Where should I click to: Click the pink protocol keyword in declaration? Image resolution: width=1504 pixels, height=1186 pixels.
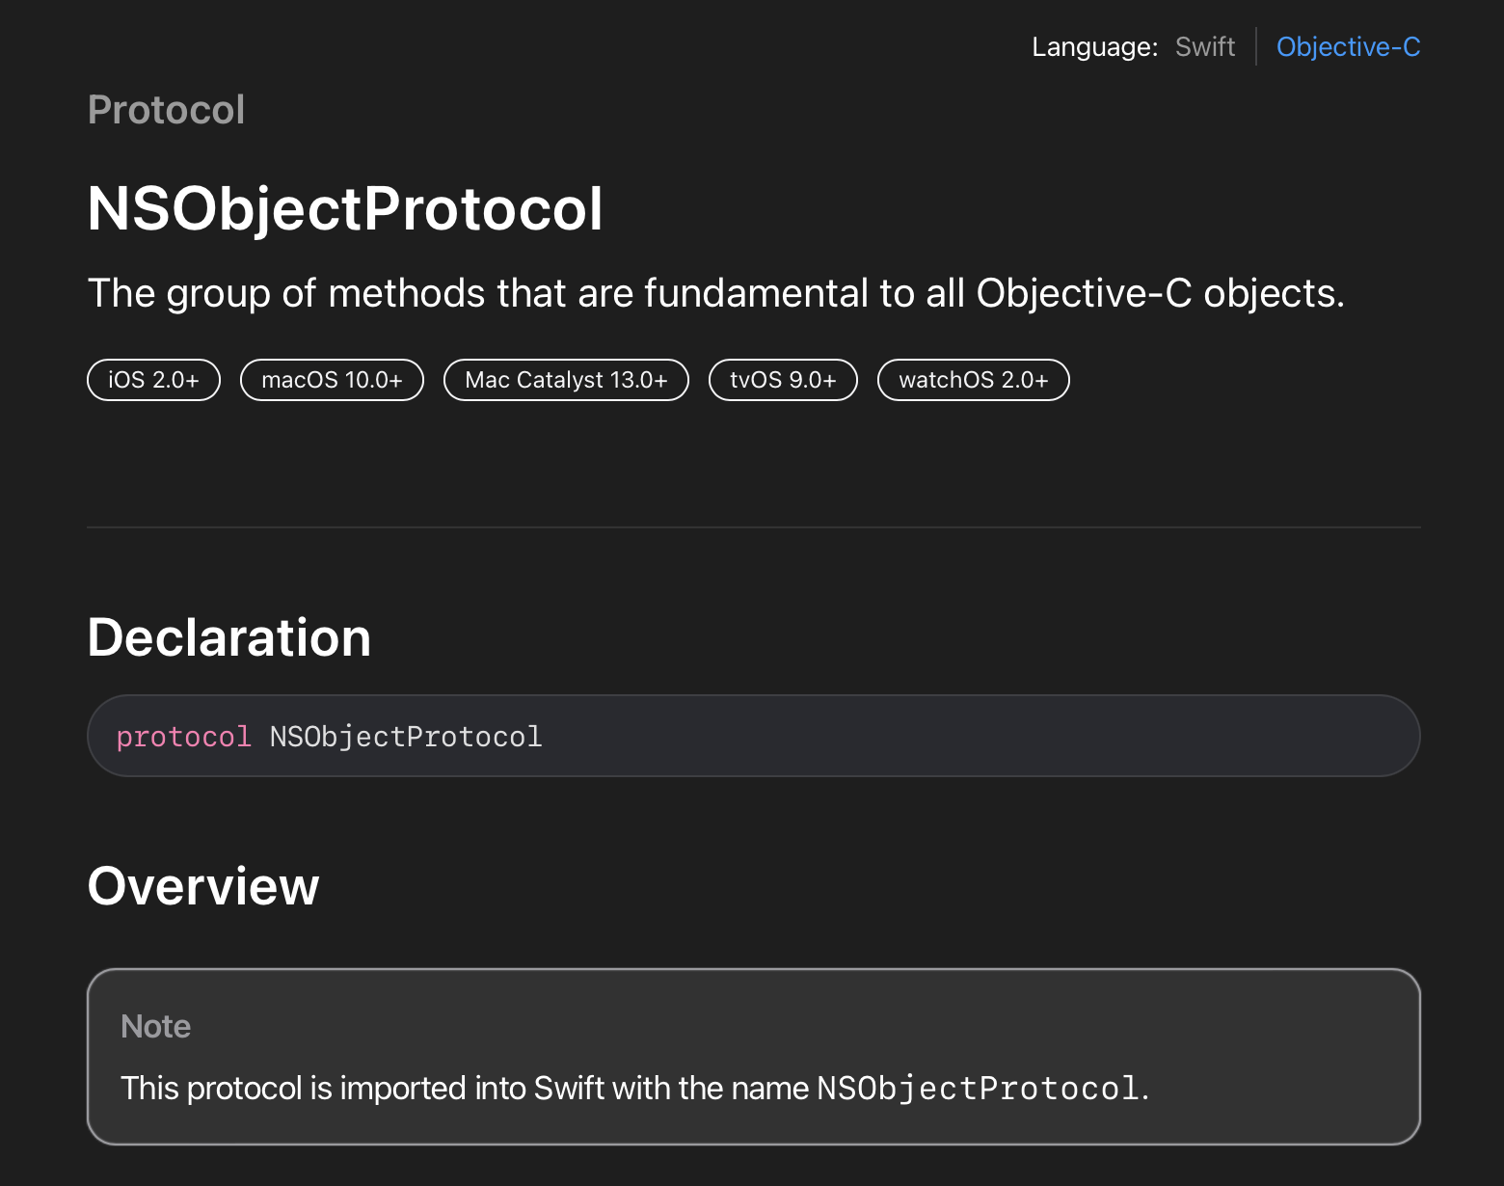183,737
